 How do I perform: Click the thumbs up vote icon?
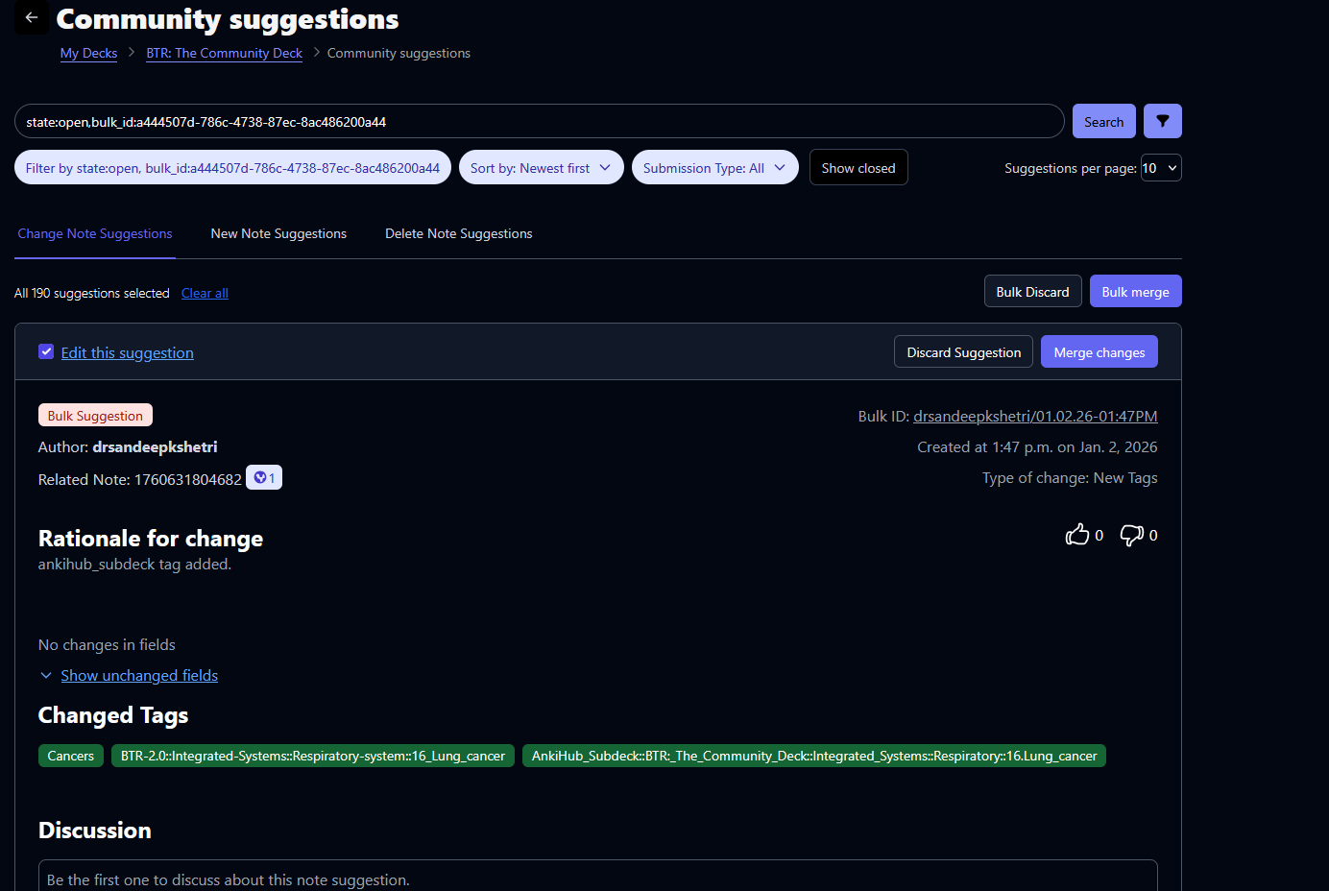pos(1076,535)
